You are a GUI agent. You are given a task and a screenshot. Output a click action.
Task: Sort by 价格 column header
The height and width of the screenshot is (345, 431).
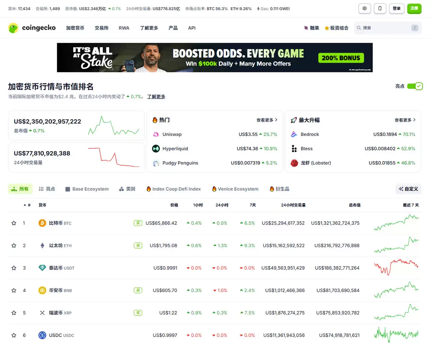click(174, 205)
